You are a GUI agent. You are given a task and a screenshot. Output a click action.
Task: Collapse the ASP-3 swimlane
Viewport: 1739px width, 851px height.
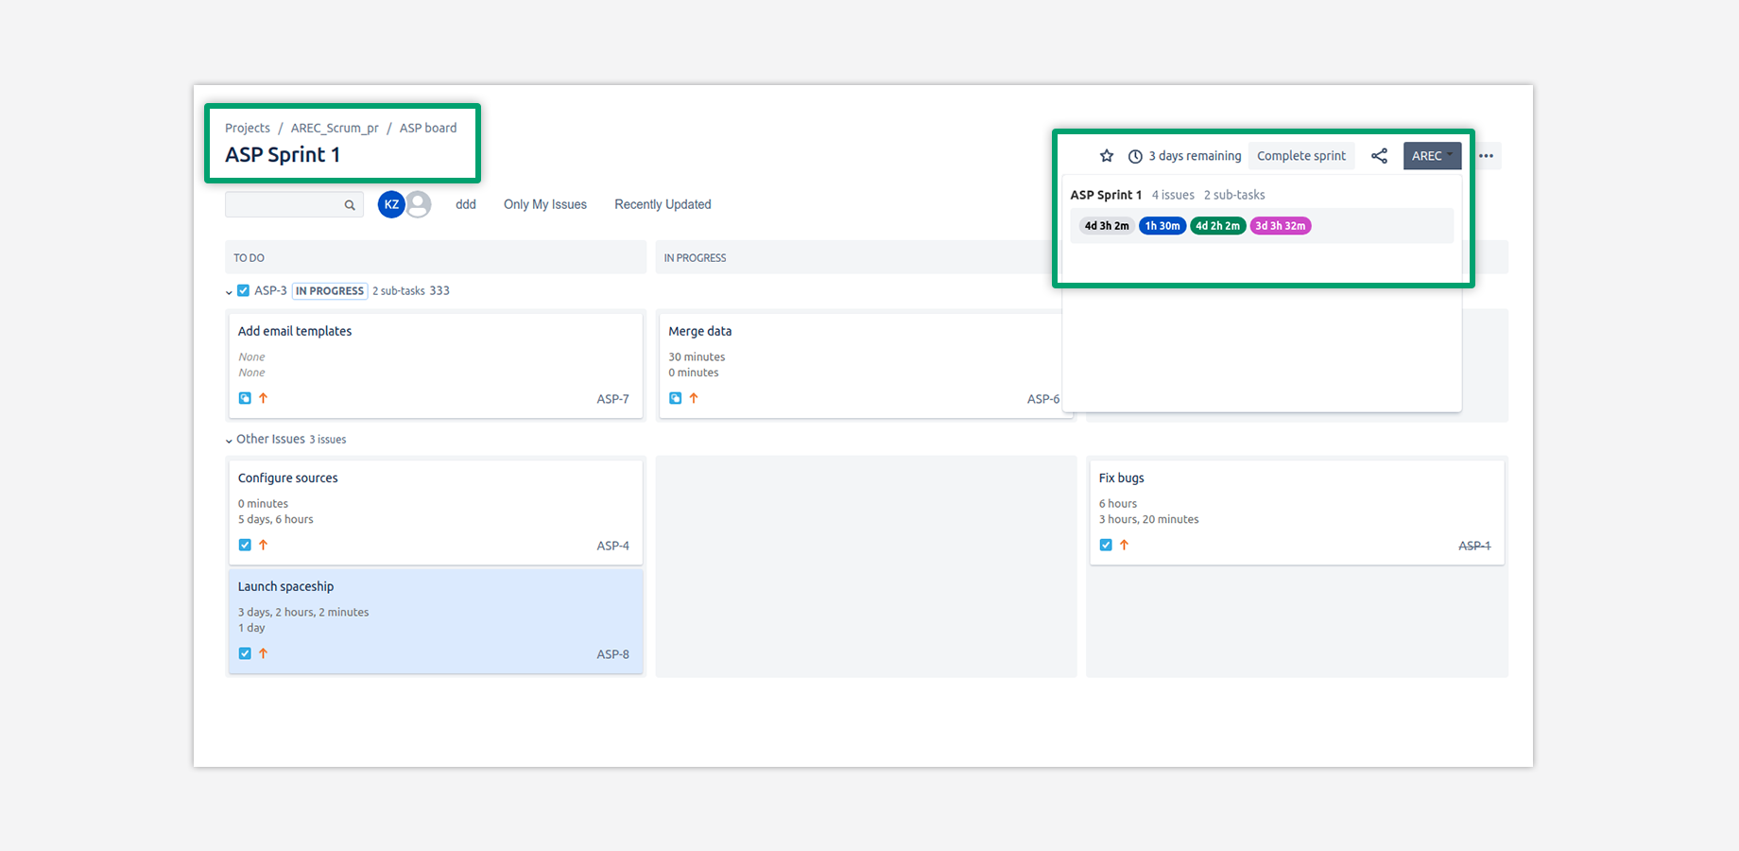pos(229,292)
